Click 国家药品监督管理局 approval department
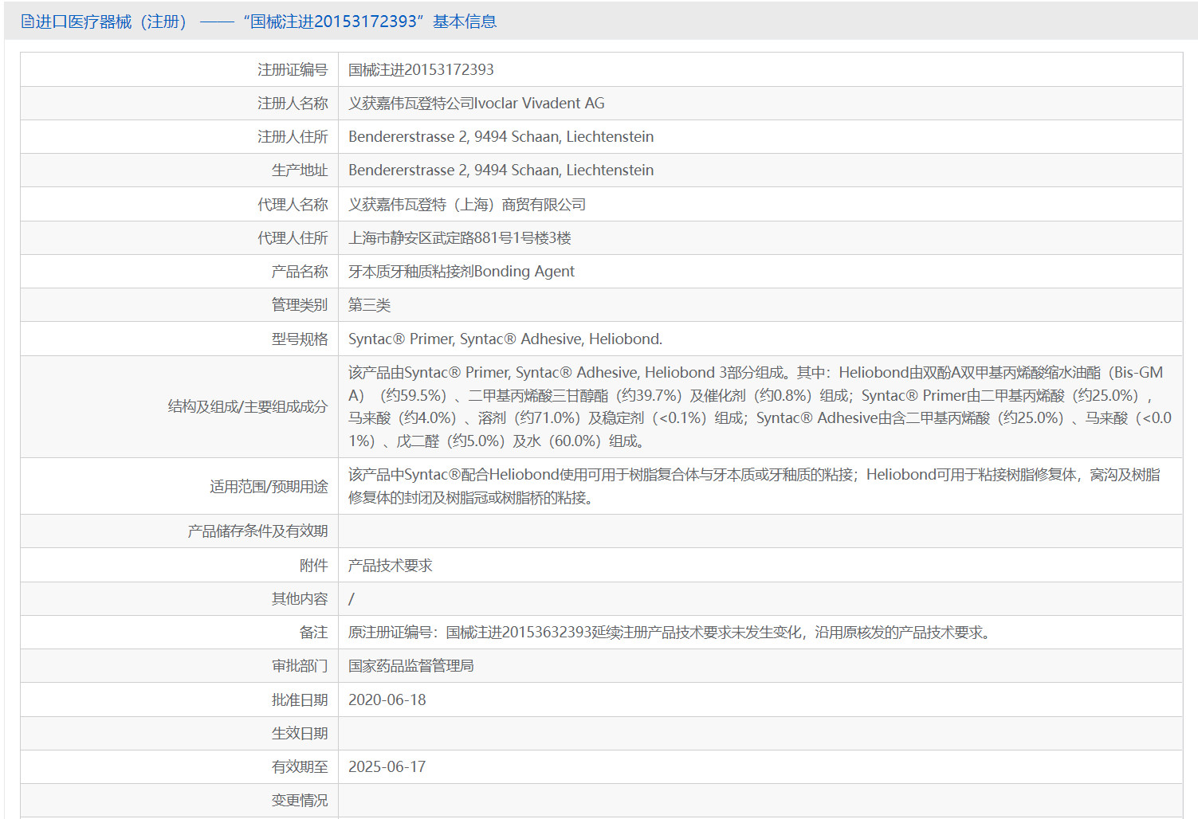 click(x=411, y=666)
